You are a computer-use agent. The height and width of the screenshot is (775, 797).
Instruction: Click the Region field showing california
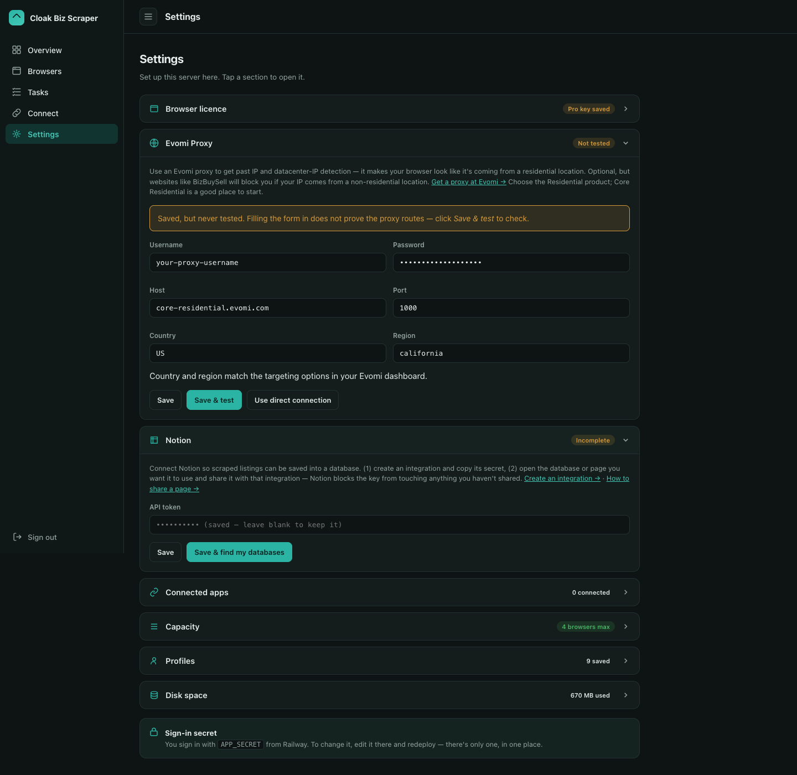pyautogui.click(x=511, y=353)
